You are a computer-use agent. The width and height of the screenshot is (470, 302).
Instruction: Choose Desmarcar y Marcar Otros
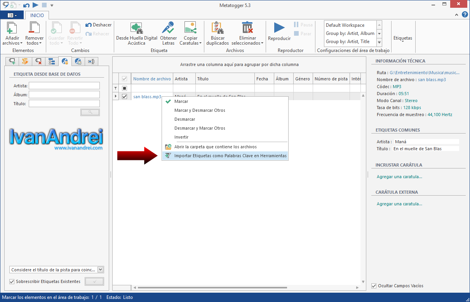click(225, 128)
